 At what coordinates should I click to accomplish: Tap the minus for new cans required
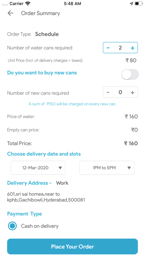[x=108, y=92]
